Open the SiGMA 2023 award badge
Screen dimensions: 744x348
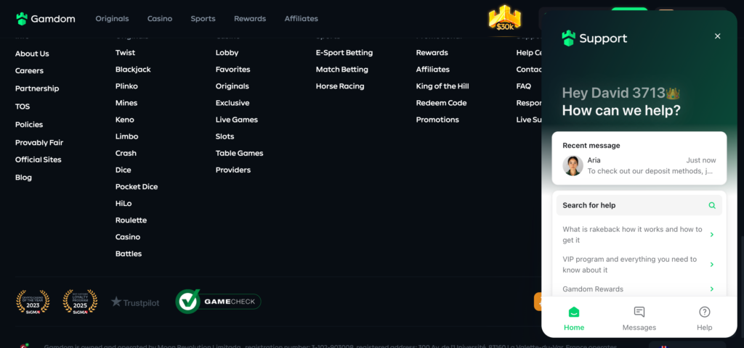33,302
